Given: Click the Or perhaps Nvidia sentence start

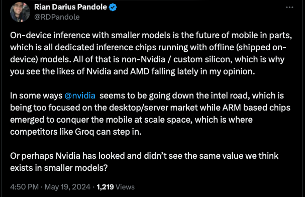Looking at the screenshot, I should coord(45,156).
